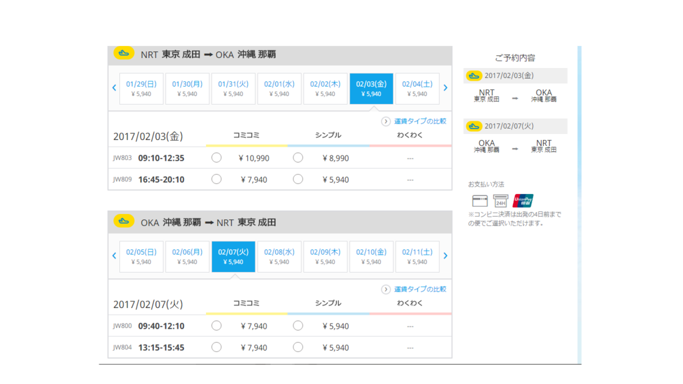The width and height of the screenshot is (683, 384).
Task: Select the ¥8,990 simple fare for flight JW803
Action: coord(298,157)
